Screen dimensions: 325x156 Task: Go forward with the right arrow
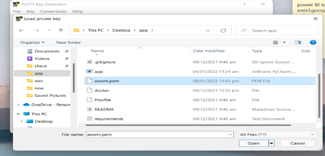pyautogui.click(x=36, y=31)
